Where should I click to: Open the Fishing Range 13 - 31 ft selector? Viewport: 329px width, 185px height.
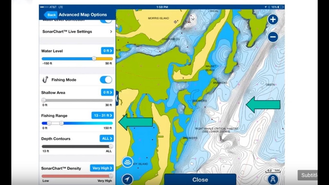(x=102, y=115)
